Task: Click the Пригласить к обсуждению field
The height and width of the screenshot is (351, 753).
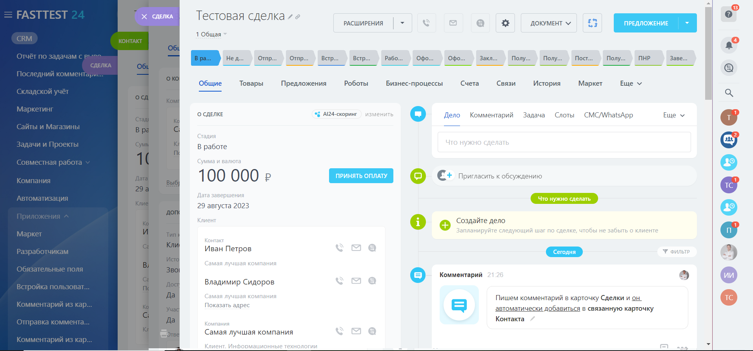Action: click(564, 176)
